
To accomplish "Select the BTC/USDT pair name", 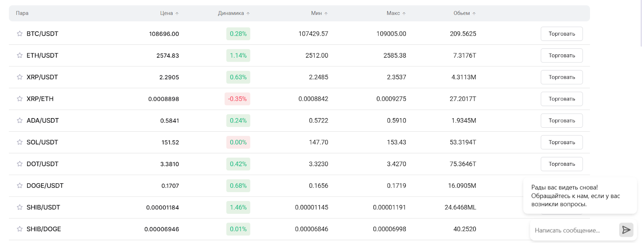I will click(42, 34).
